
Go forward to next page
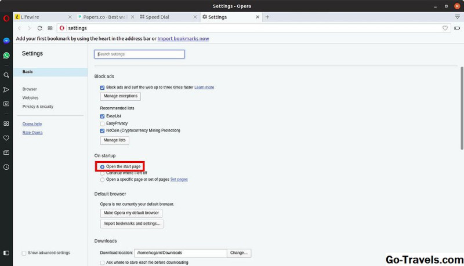(29, 28)
